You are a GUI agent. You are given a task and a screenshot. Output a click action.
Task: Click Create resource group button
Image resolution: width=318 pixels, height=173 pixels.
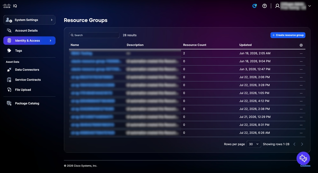(x=288, y=35)
